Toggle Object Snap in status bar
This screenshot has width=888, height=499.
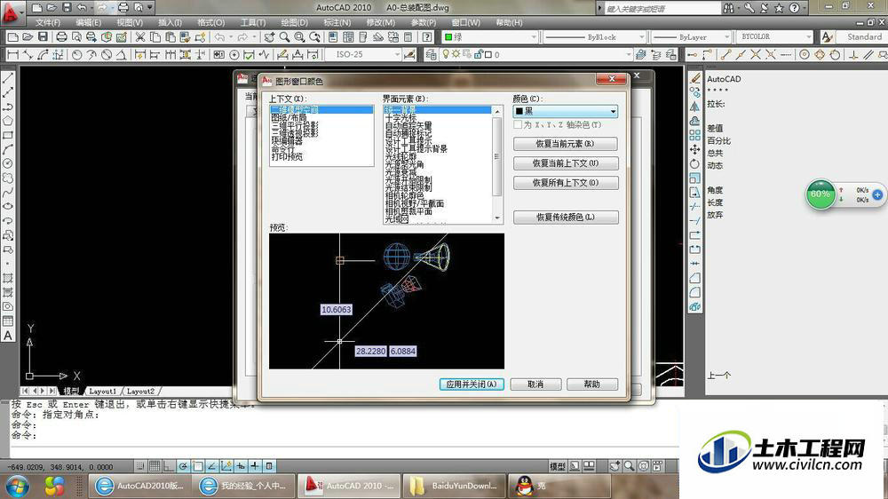pos(198,466)
